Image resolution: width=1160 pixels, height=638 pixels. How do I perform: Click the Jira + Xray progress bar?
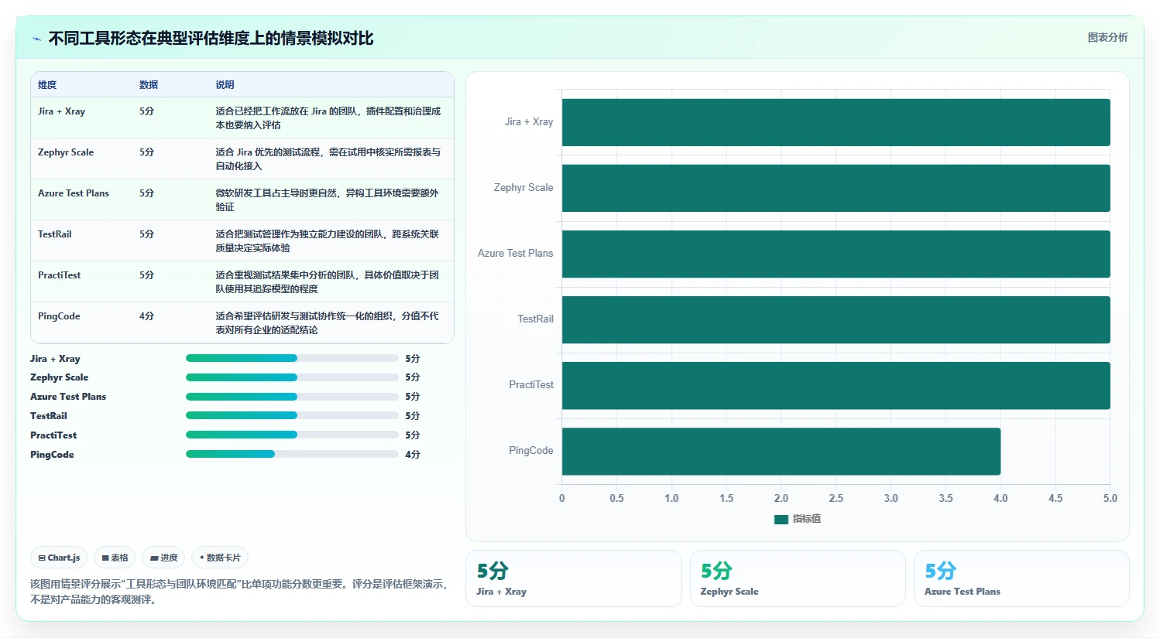point(292,358)
